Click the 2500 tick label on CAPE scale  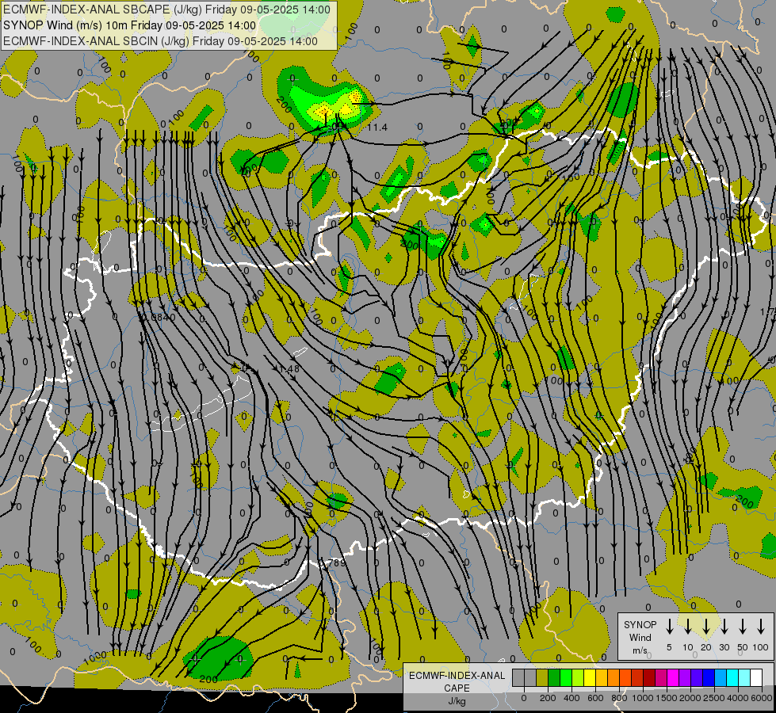tap(713, 698)
